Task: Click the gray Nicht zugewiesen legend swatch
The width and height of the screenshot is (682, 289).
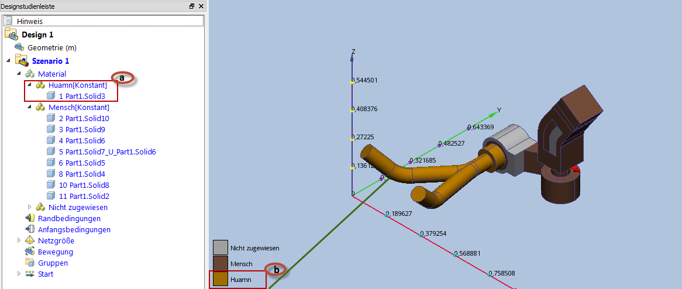Action: [x=220, y=247]
